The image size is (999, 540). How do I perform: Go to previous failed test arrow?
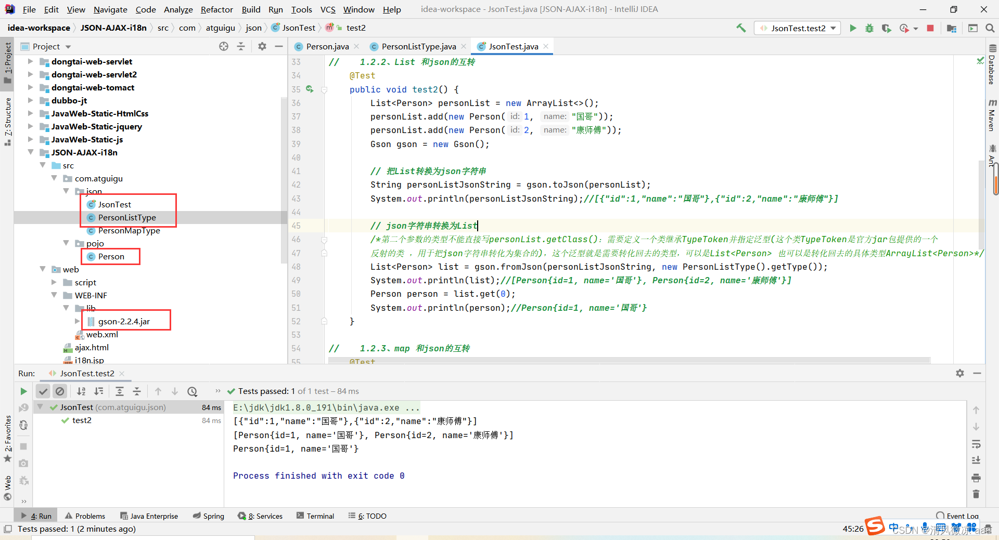click(158, 391)
